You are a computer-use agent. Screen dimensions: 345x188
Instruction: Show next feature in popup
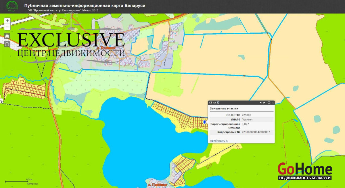[264, 103]
